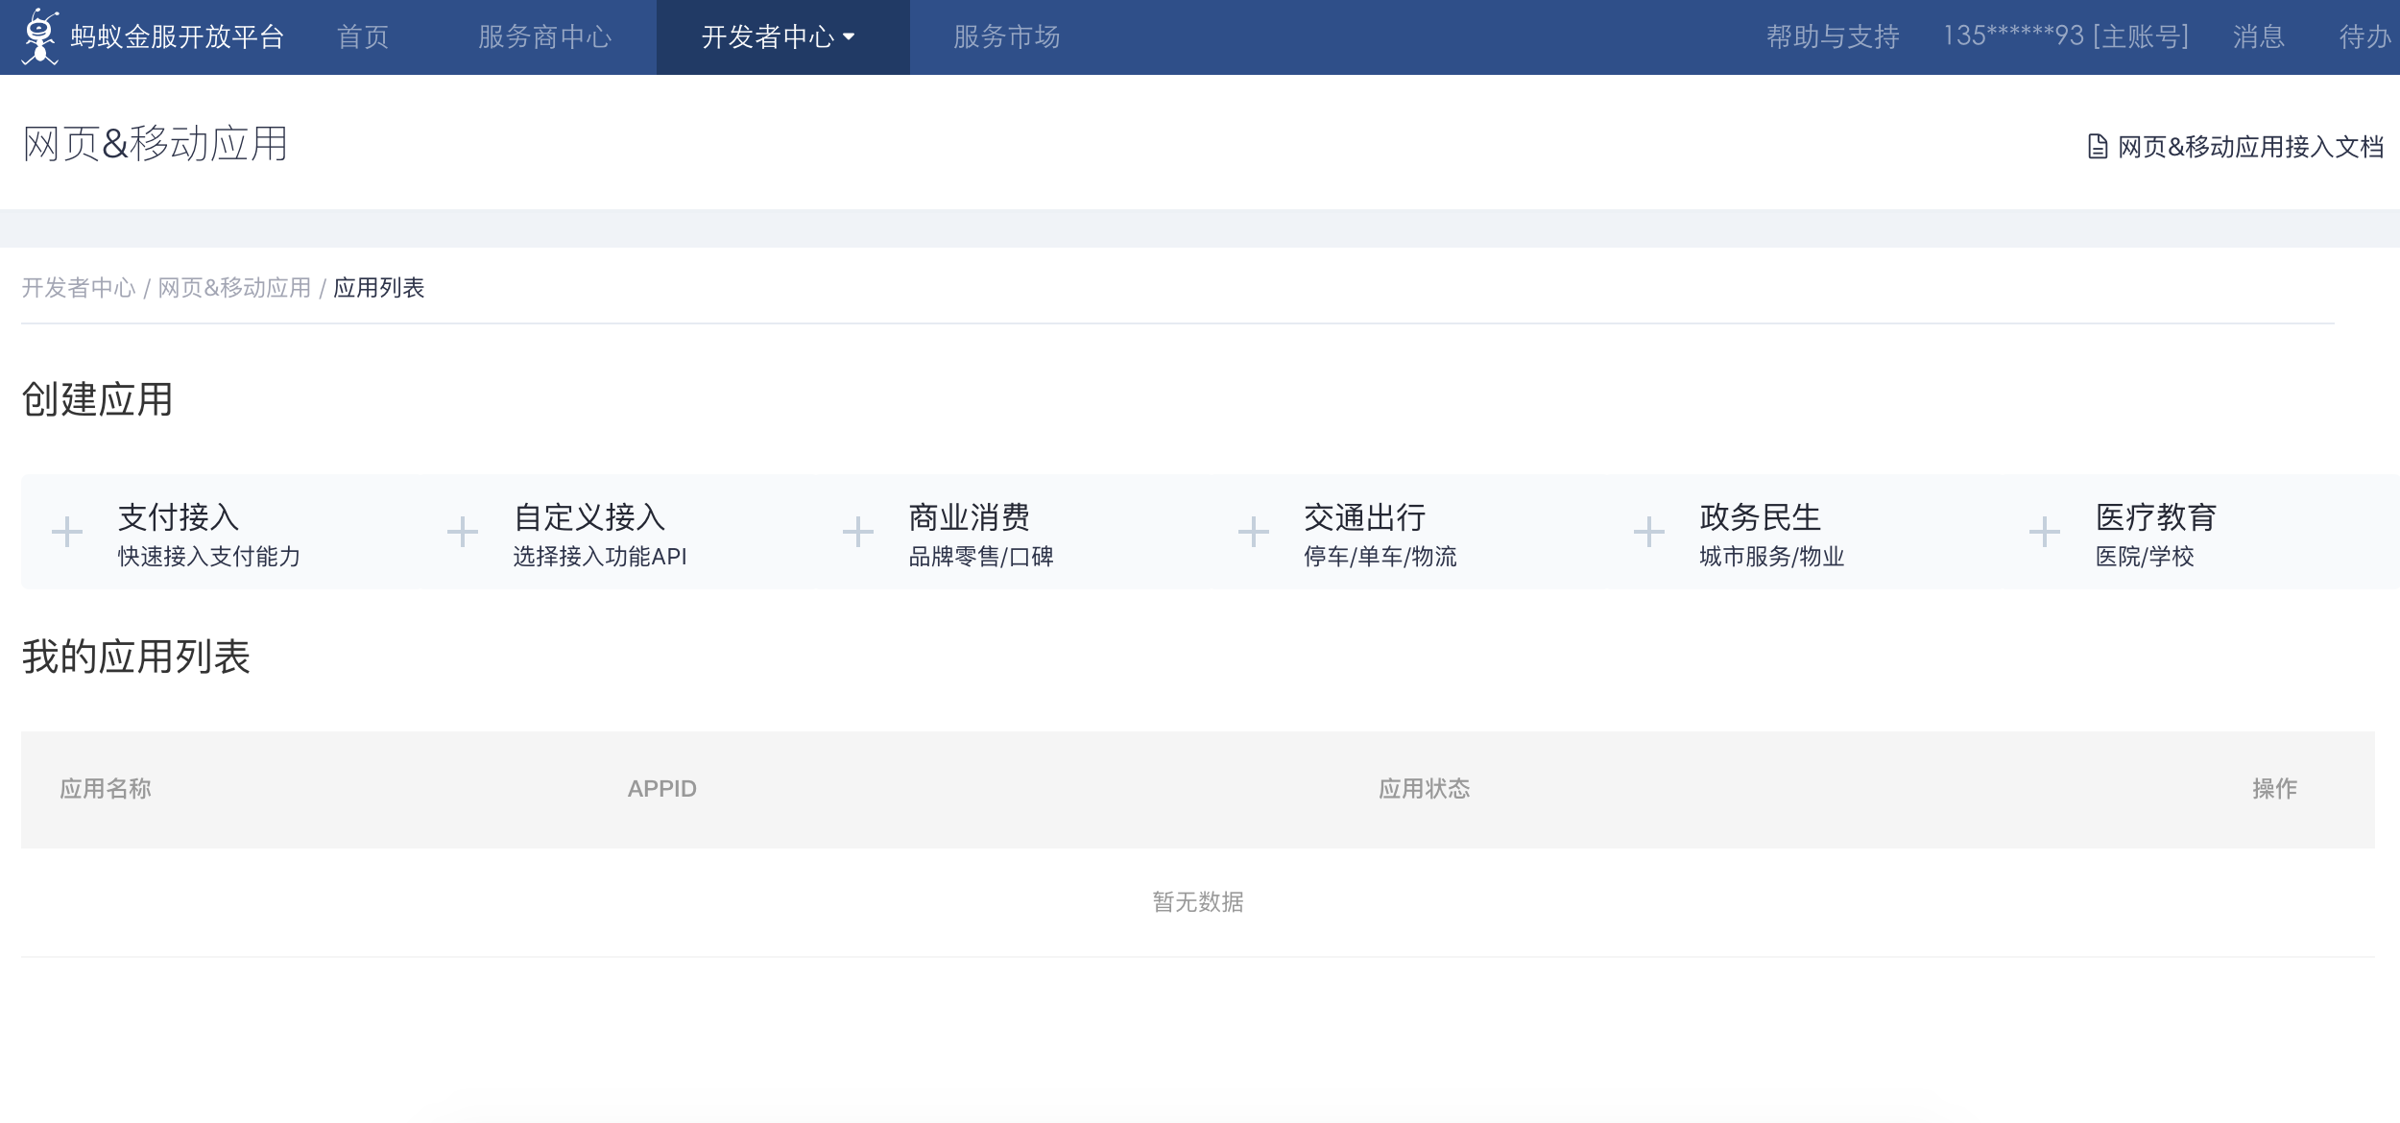Visit 服务商中心 in the top navigation
Screen dimensions: 2400x1123
(x=544, y=36)
